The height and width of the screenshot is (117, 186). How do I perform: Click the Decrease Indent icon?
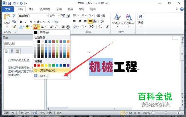(x=98, y=16)
